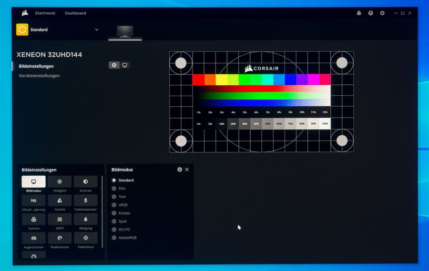Screen dimensions: 429x271
Task: Select Bildeinstellungen in the sidebar
Action: click(36, 66)
